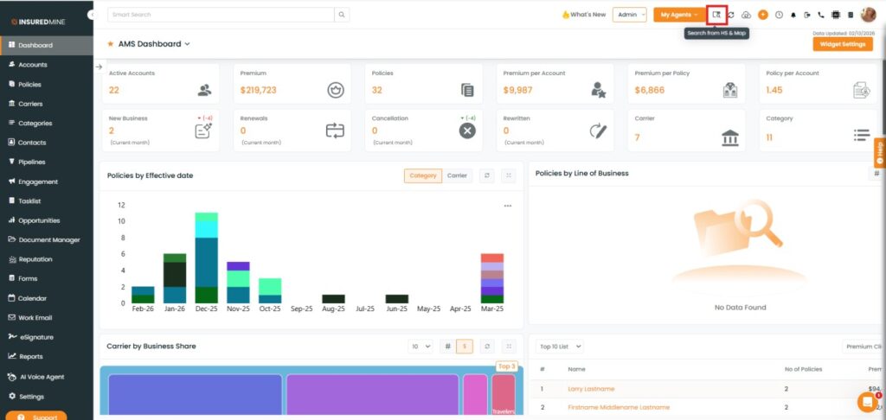886x420 pixels.
Task: Open the notifications bell icon
Action: [x=793, y=15]
